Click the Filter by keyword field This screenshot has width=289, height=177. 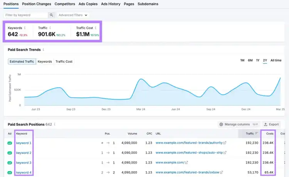(x=26, y=15)
